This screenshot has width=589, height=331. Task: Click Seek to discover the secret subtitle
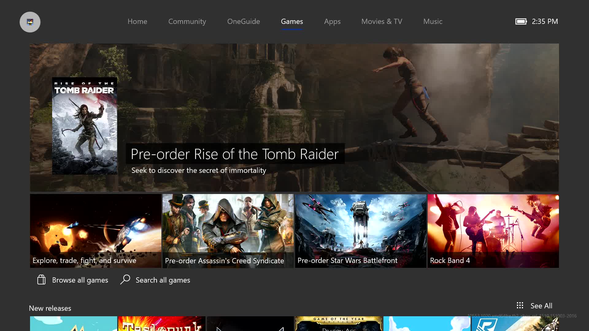(x=199, y=170)
